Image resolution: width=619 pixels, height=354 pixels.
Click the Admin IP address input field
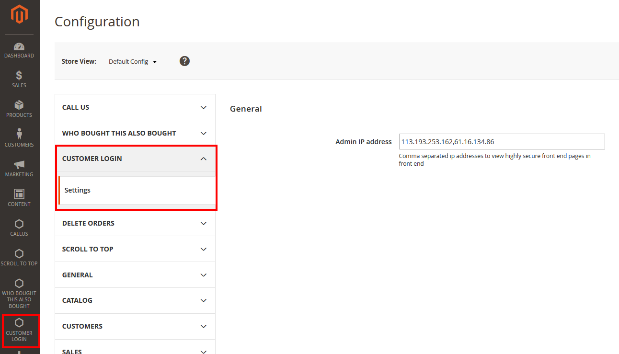point(502,142)
